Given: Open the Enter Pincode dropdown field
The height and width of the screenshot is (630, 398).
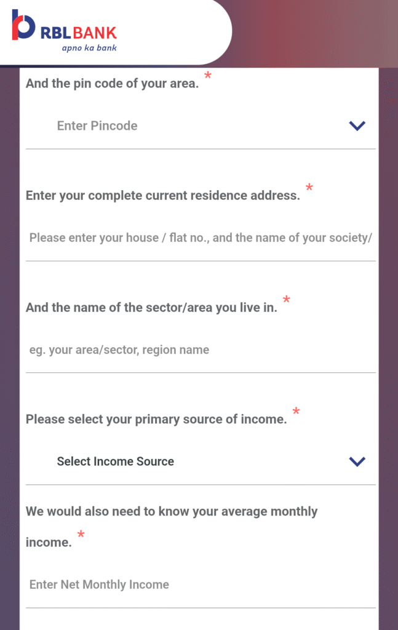Looking at the screenshot, I should pos(201,126).
